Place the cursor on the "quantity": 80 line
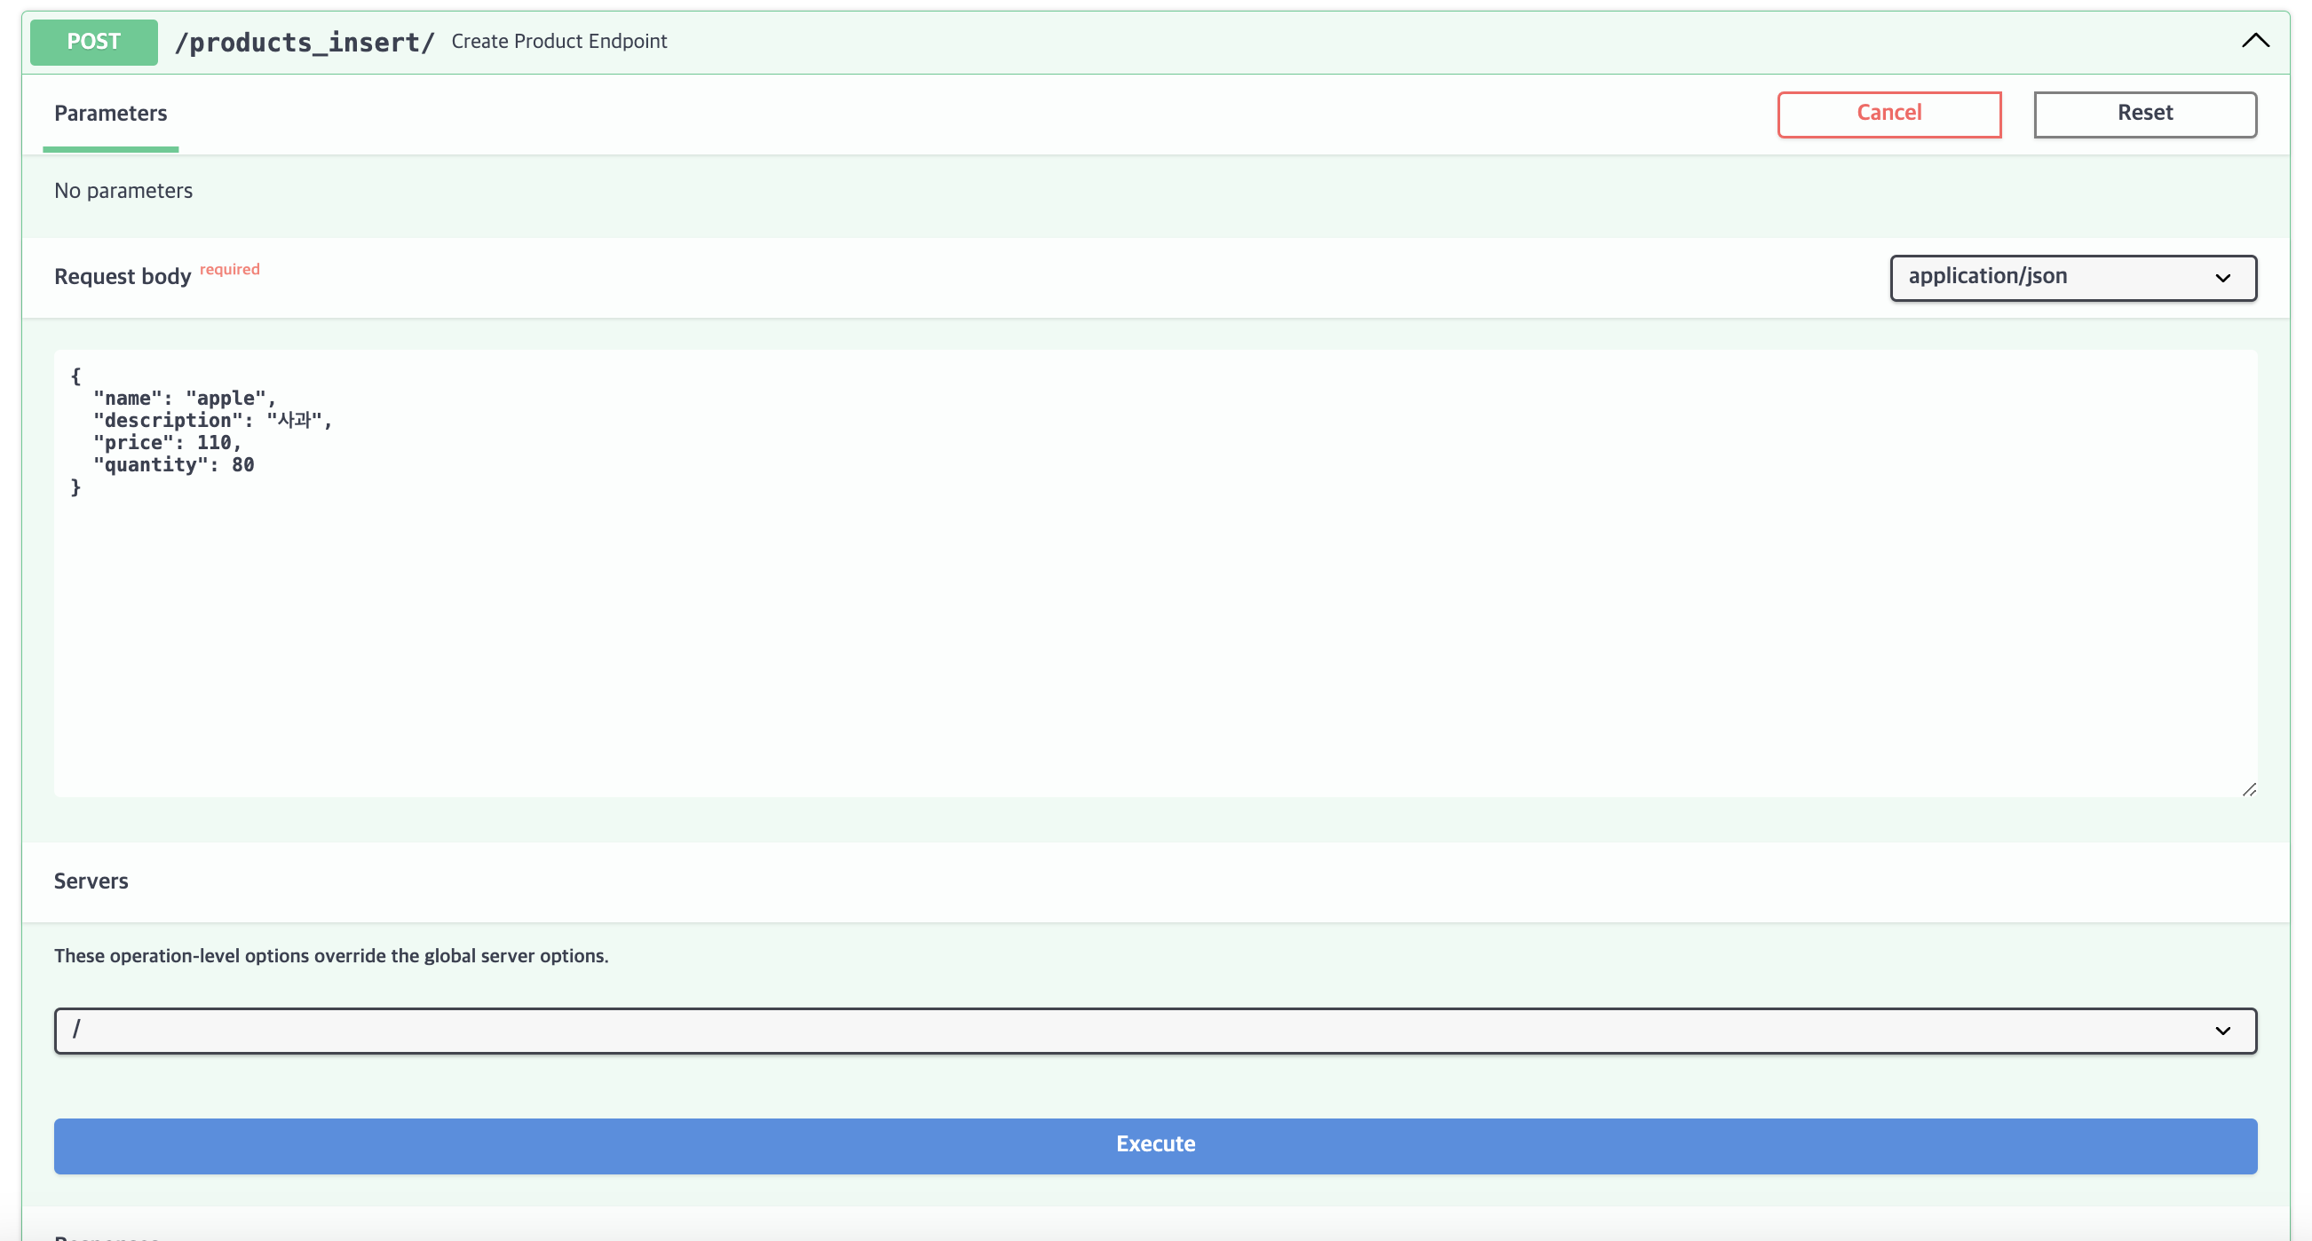The height and width of the screenshot is (1241, 2312). [173, 465]
